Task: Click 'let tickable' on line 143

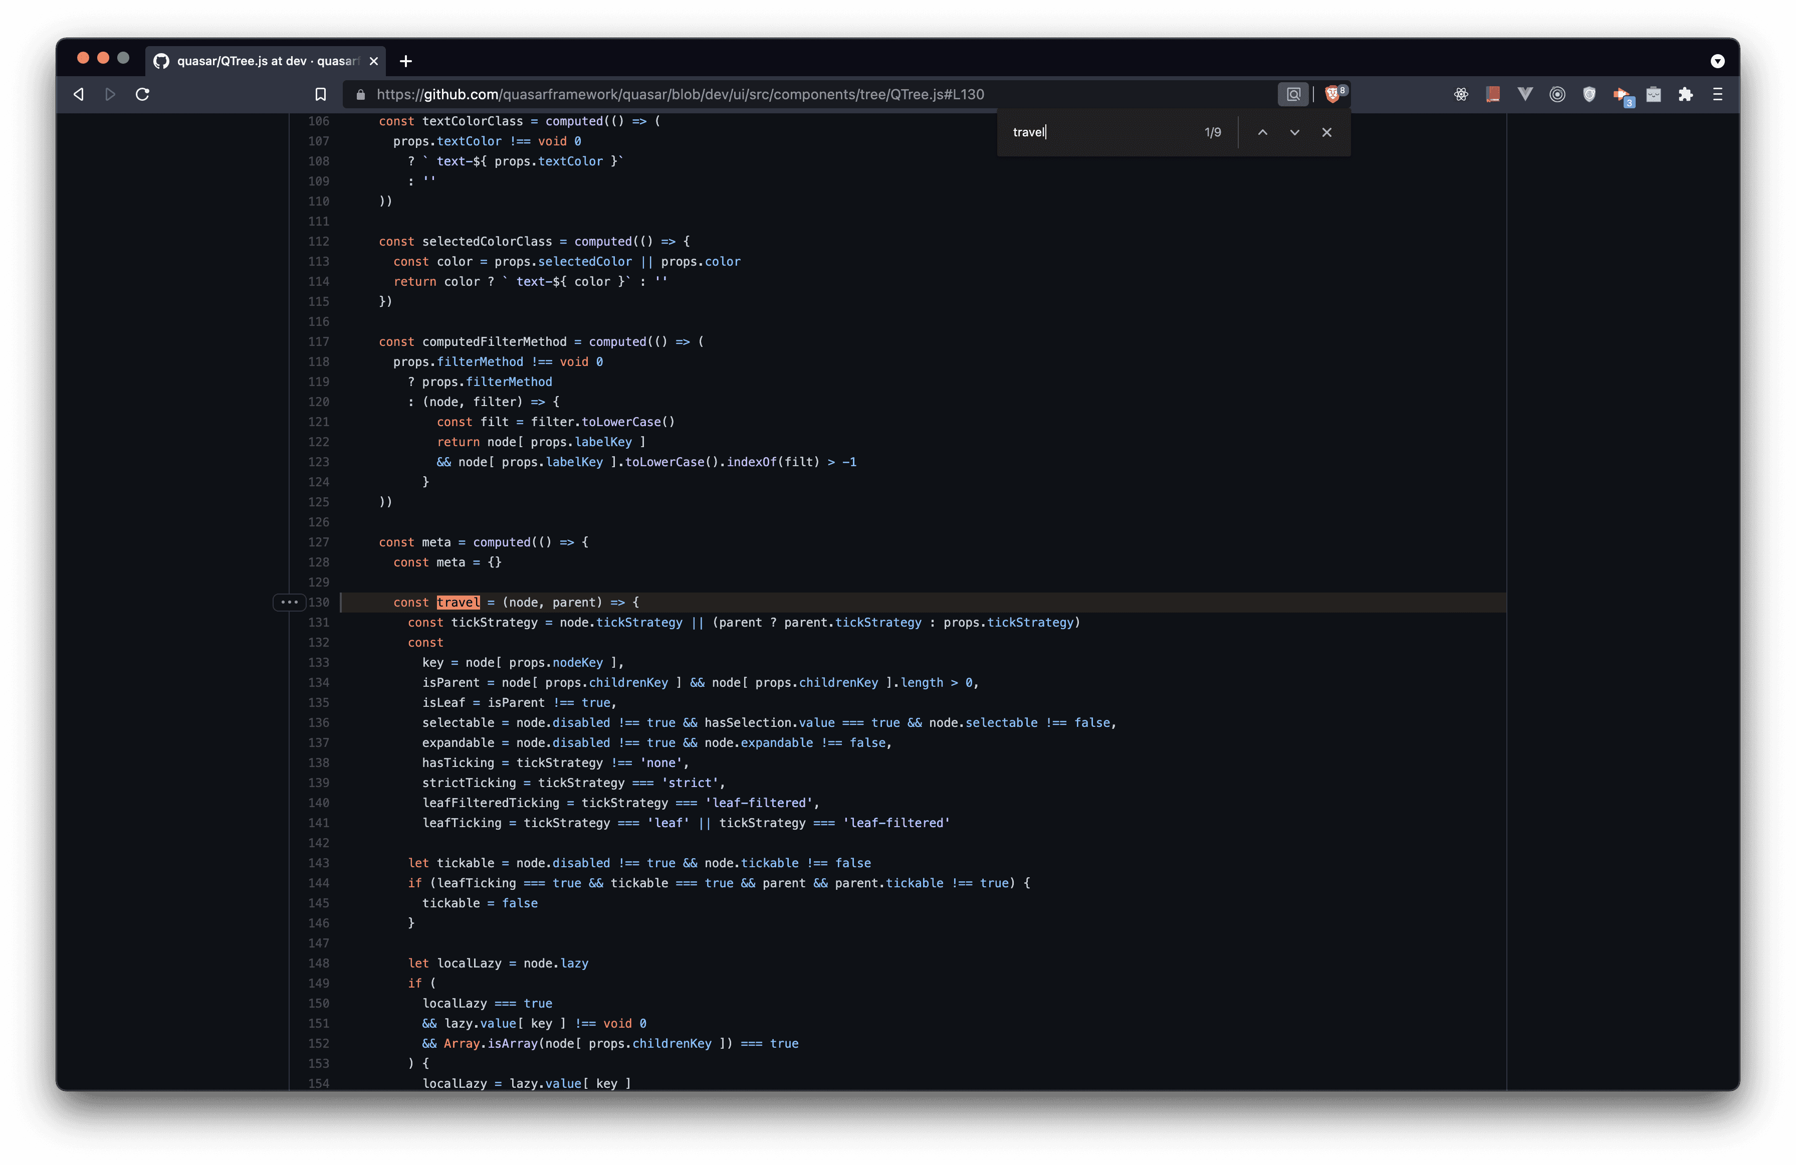Action: click(452, 862)
